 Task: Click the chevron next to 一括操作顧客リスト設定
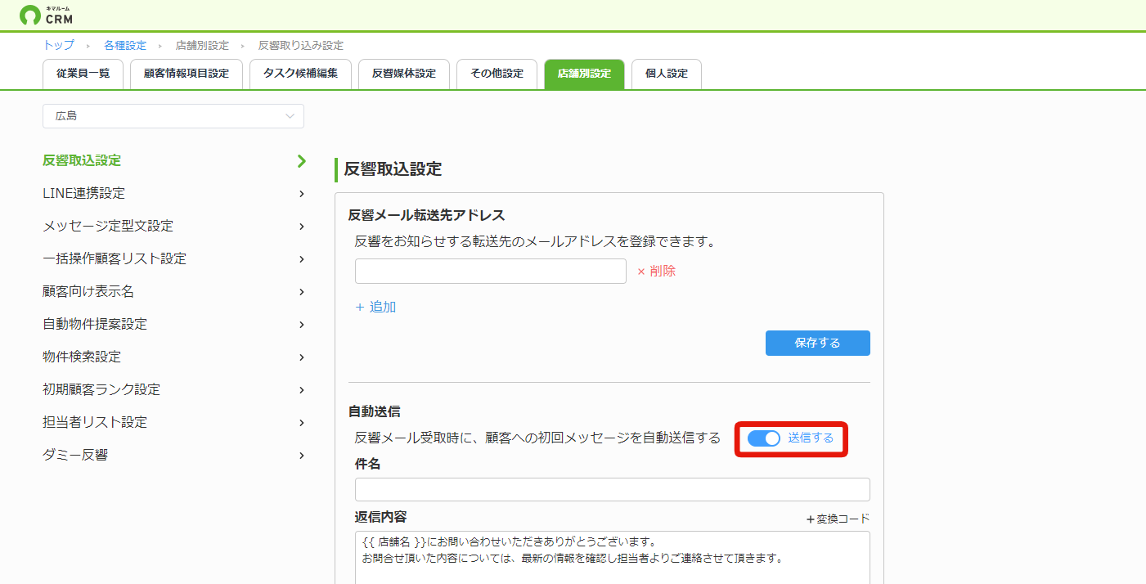pos(302,259)
